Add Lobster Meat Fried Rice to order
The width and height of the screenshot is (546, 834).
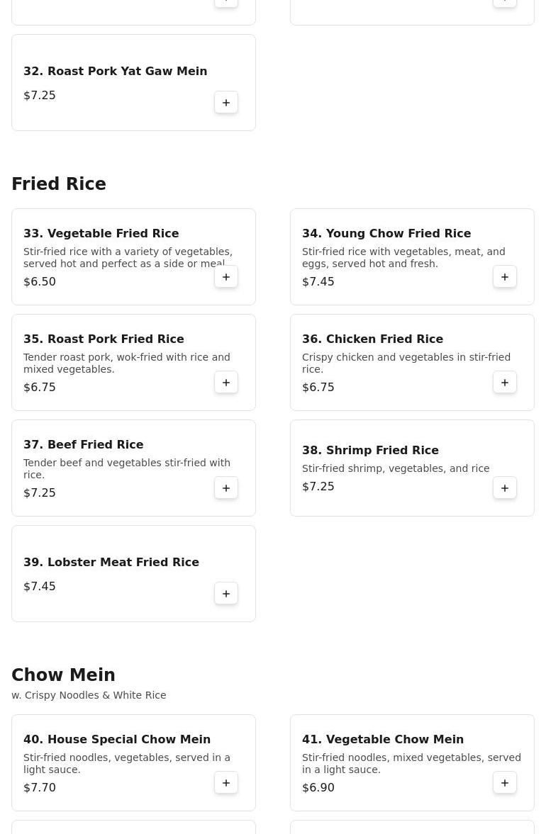pos(226,594)
